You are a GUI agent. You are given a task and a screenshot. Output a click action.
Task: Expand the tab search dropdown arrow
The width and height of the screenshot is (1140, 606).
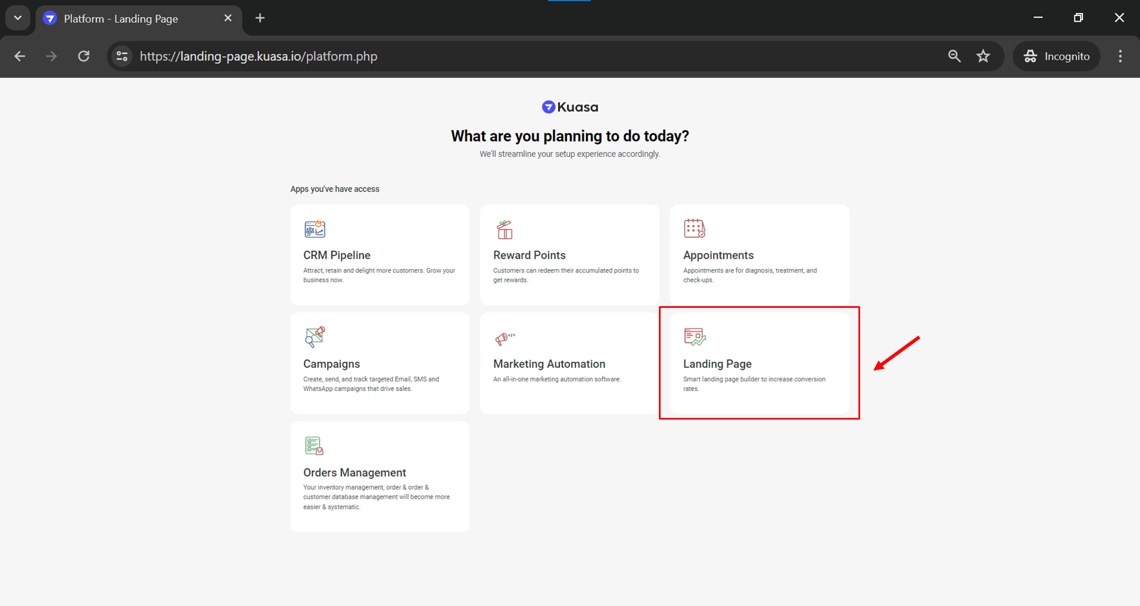(18, 18)
